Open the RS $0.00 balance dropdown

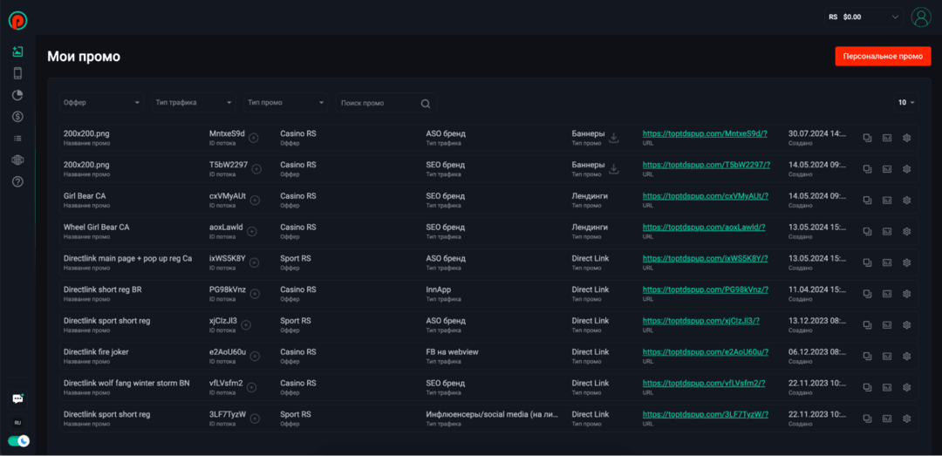863,17
